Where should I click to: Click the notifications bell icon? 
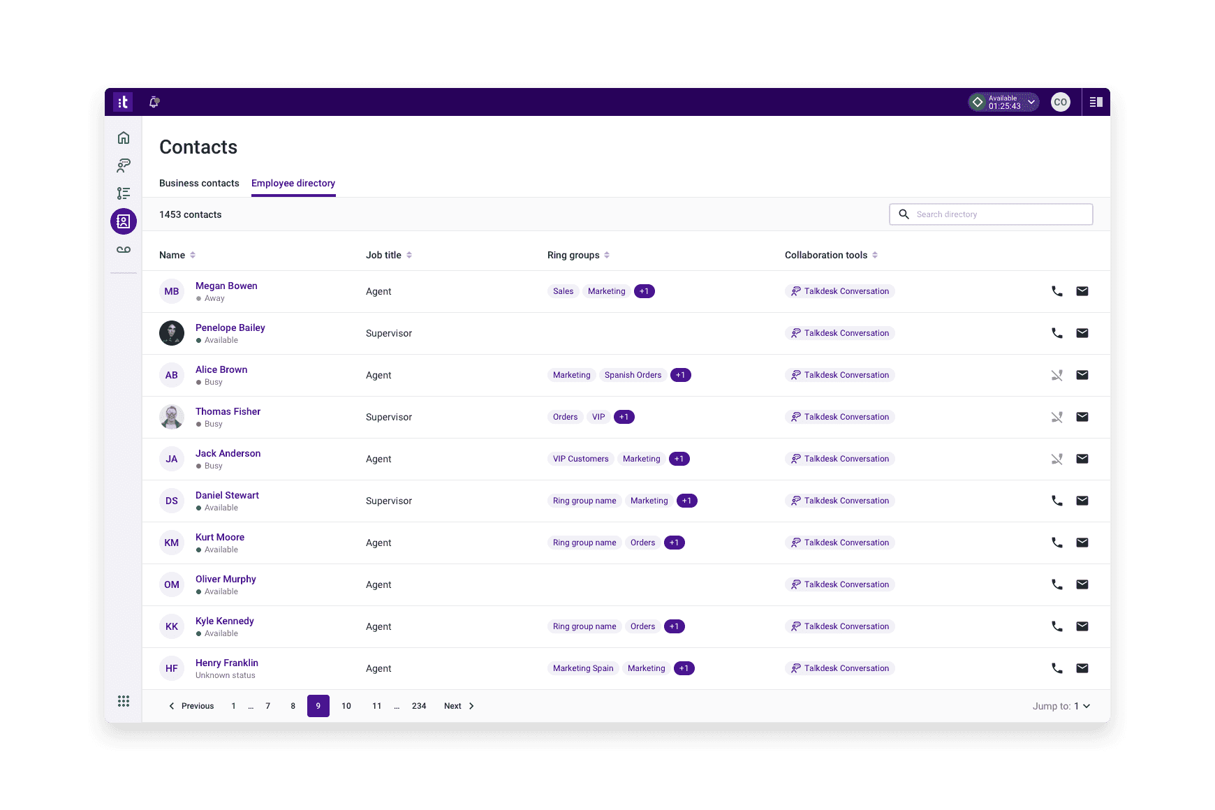(x=154, y=102)
